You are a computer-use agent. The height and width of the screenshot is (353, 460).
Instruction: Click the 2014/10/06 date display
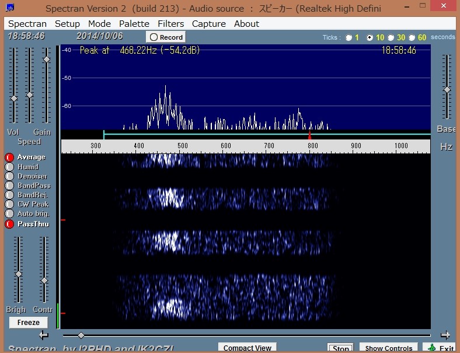[99, 36]
